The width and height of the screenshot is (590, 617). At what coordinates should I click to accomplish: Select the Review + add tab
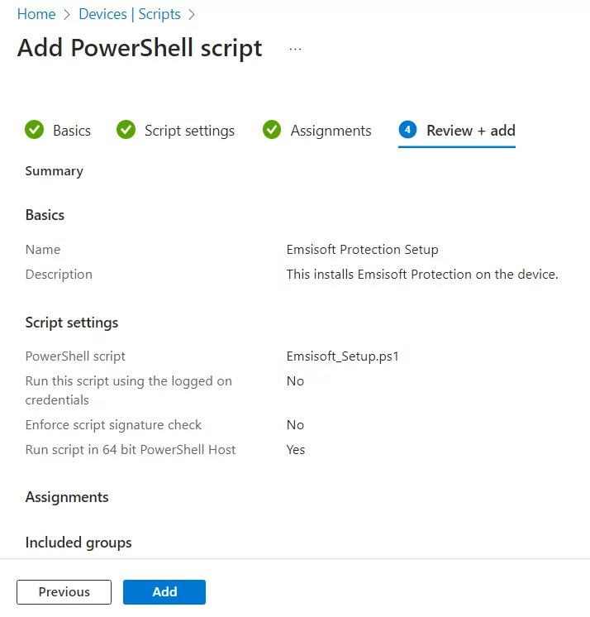470,131
